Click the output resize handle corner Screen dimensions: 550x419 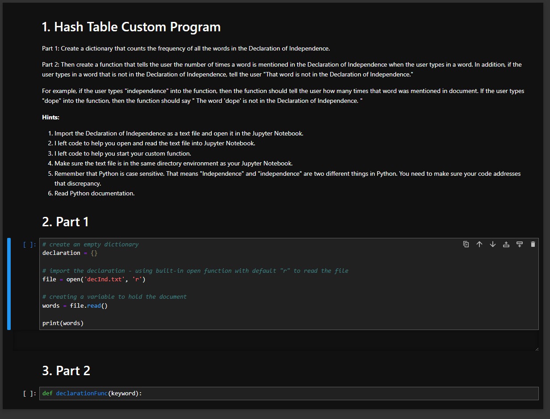point(536,348)
